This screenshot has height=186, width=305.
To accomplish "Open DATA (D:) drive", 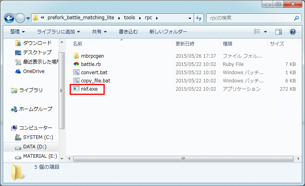I will (x=35, y=147).
